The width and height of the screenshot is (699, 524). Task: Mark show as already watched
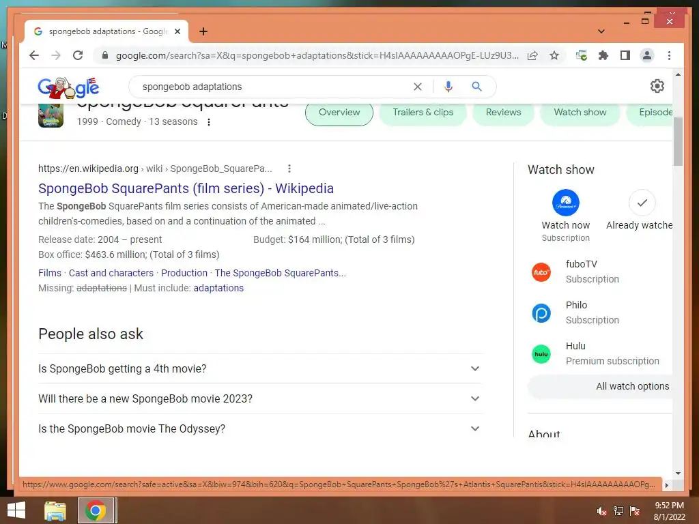pyautogui.click(x=642, y=203)
